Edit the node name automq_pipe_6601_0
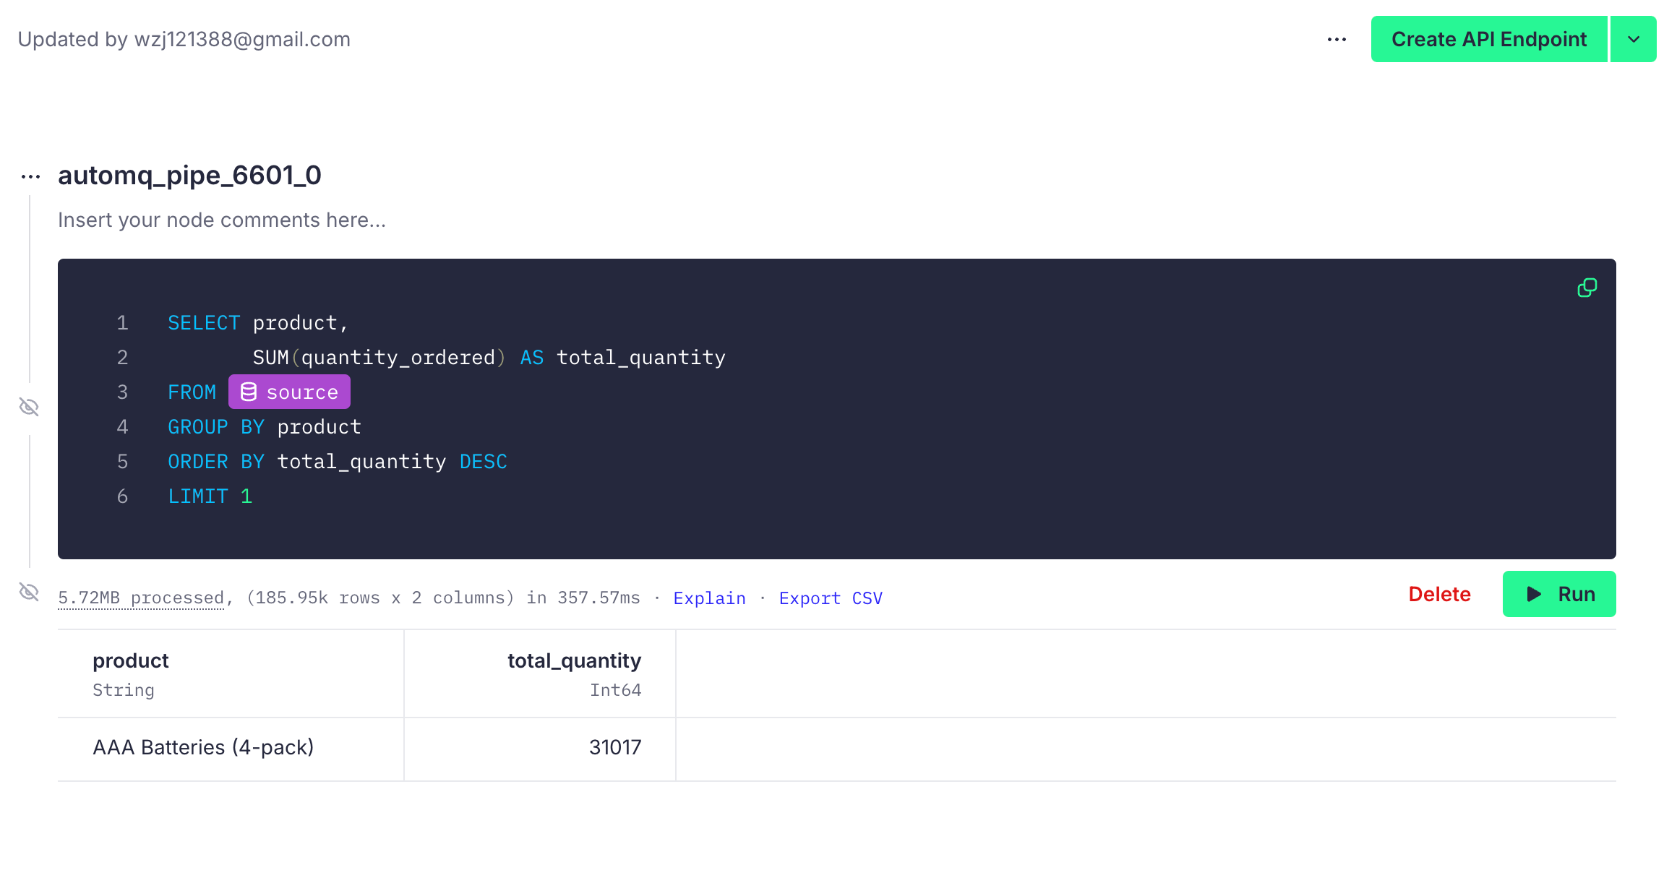 [189, 176]
